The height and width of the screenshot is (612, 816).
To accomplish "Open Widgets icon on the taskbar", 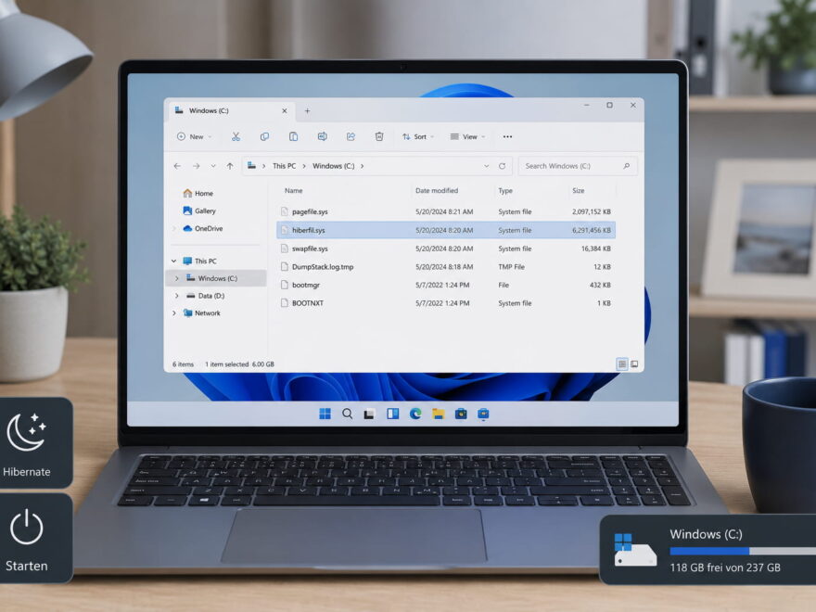I will click(x=392, y=414).
